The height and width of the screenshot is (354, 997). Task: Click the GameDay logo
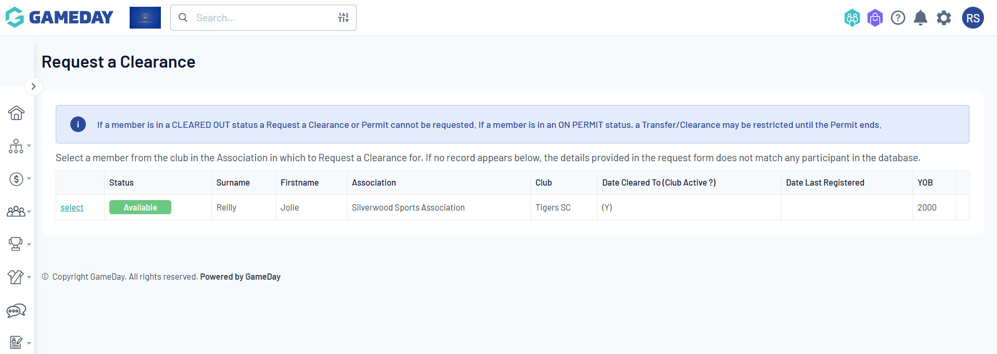pos(59,17)
